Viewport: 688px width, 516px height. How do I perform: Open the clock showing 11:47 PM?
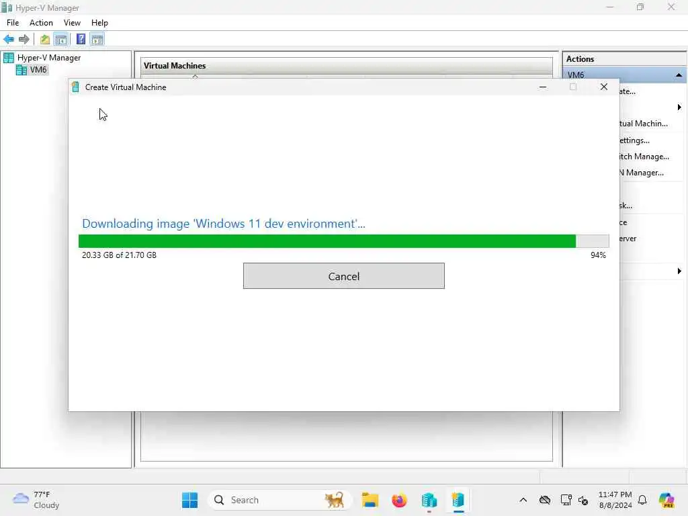point(615,500)
